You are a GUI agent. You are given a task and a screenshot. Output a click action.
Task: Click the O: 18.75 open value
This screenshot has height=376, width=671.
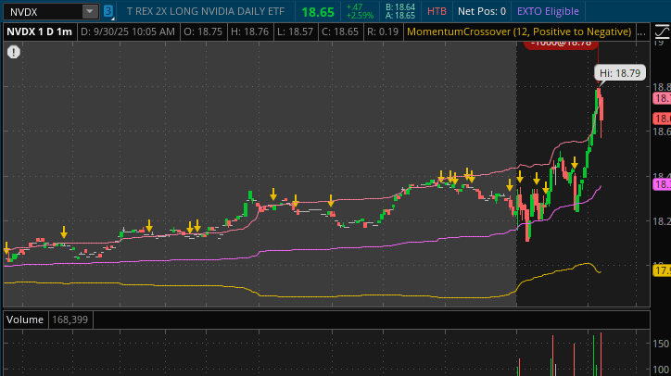point(203,31)
